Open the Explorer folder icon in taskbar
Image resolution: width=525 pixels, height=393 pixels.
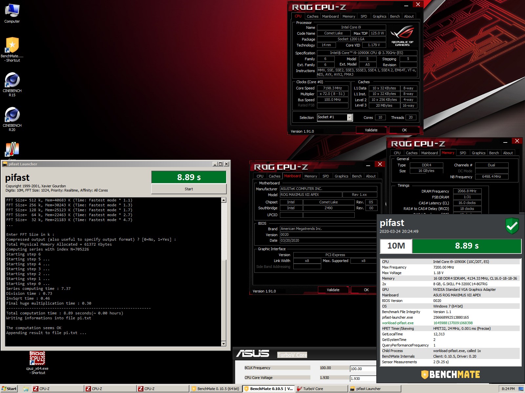click(26, 389)
